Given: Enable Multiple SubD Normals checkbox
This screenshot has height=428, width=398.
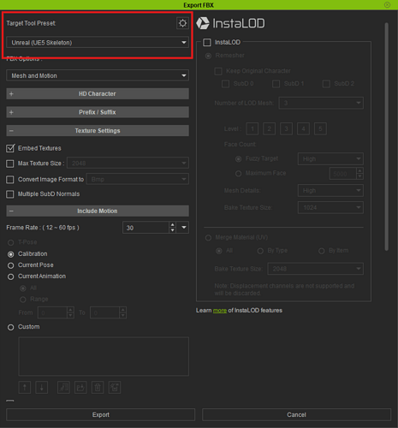Looking at the screenshot, I should pyautogui.click(x=10, y=194).
